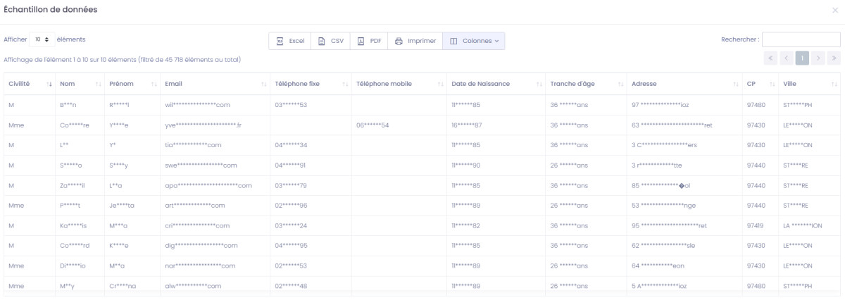Open the Colonnes dropdown
This screenshot has height=300, width=845.
pyautogui.click(x=474, y=41)
